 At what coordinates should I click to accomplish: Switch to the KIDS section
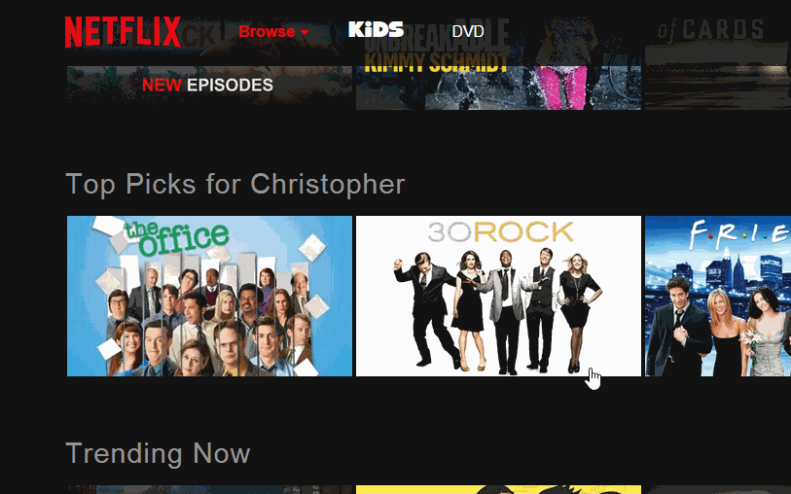(x=376, y=29)
